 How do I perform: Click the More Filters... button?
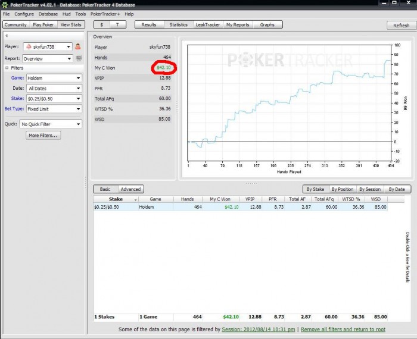pyautogui.click(x=43, y=136)
